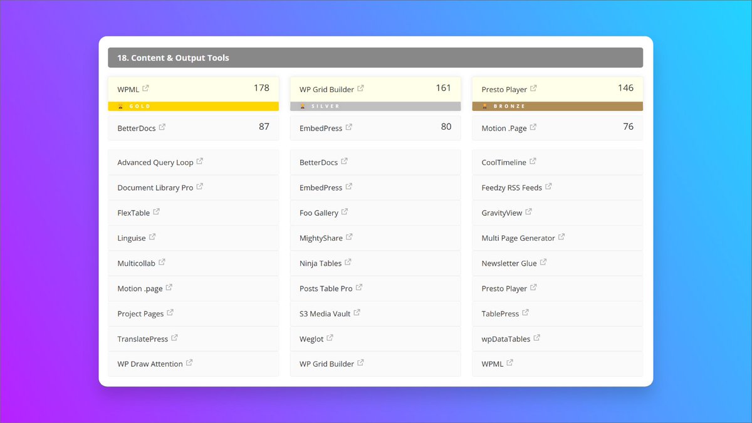Open Presto Player link below Newsletter Glue
The height and width of the screenshot is (423, 752).
tap(504, 289)
